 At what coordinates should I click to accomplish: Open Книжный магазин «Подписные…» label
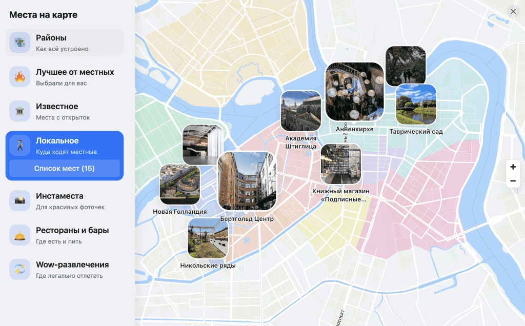click(340, 195)
